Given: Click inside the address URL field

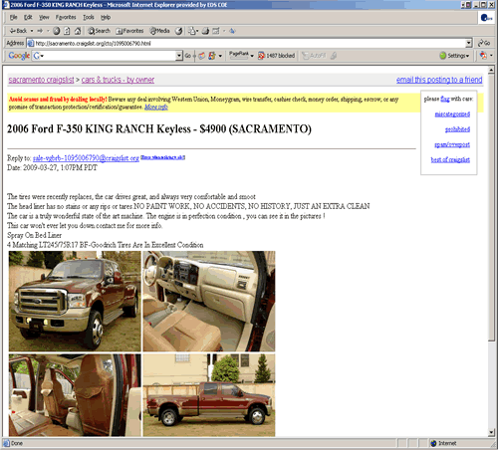Looking at the screenshot, I should point(250,43).
